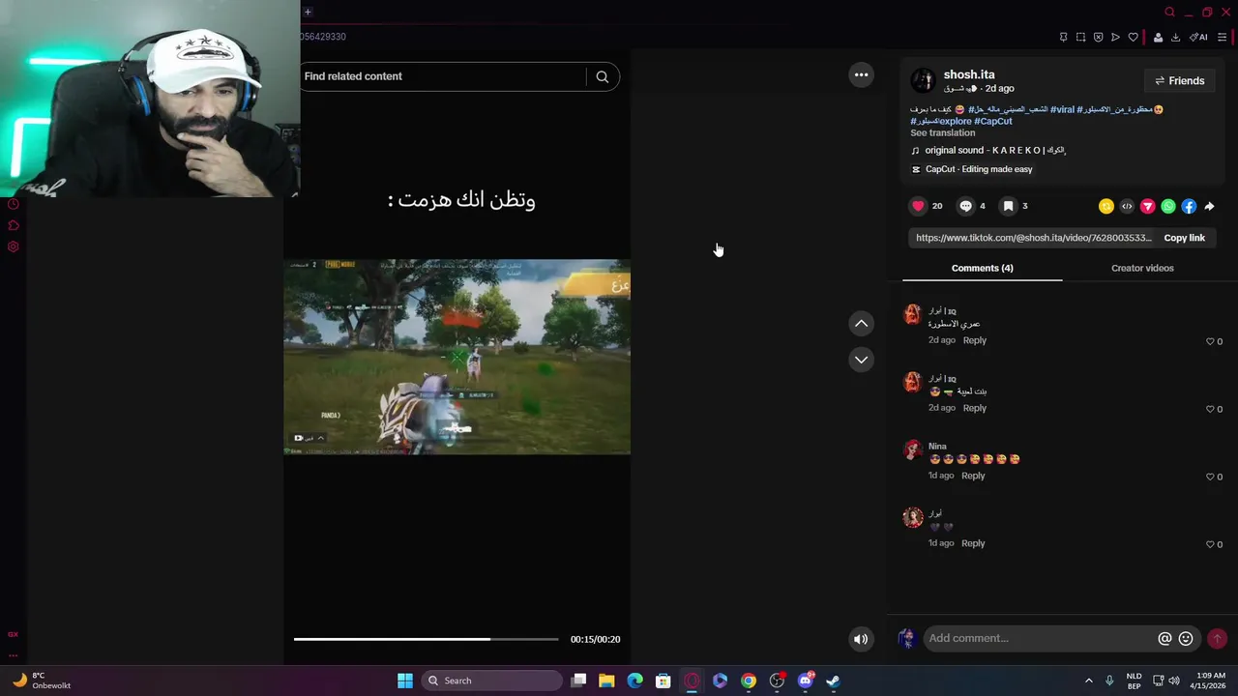Open the Windows Start menu
The image size is (1238, 696).
[x=405, y=681]
